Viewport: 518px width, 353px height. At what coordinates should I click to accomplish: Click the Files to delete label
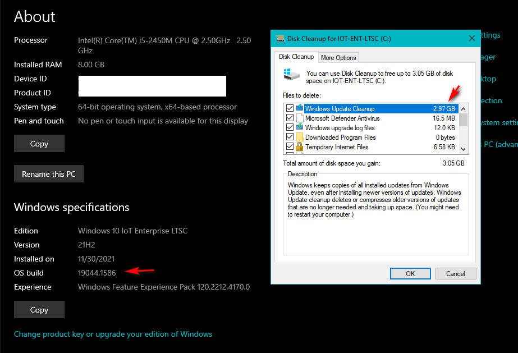301,95
